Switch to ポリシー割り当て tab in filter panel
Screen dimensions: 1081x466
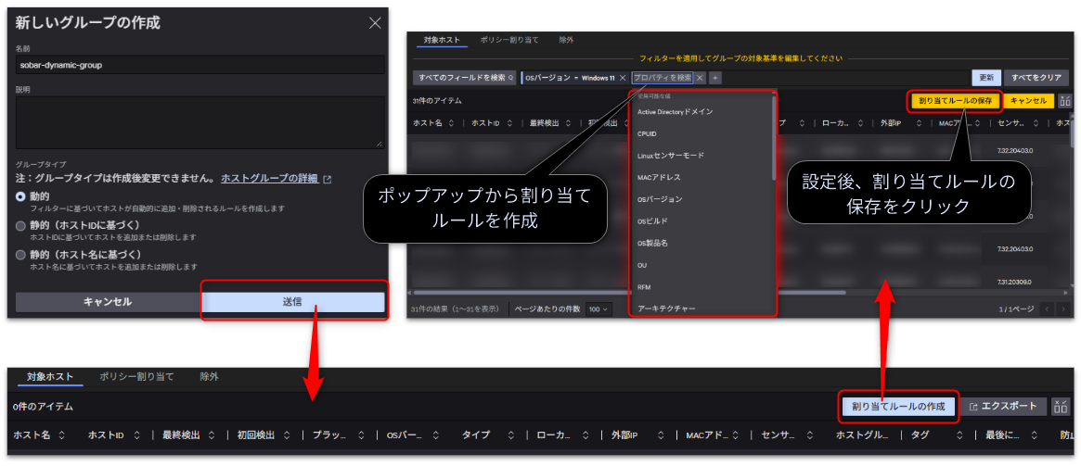509,40
